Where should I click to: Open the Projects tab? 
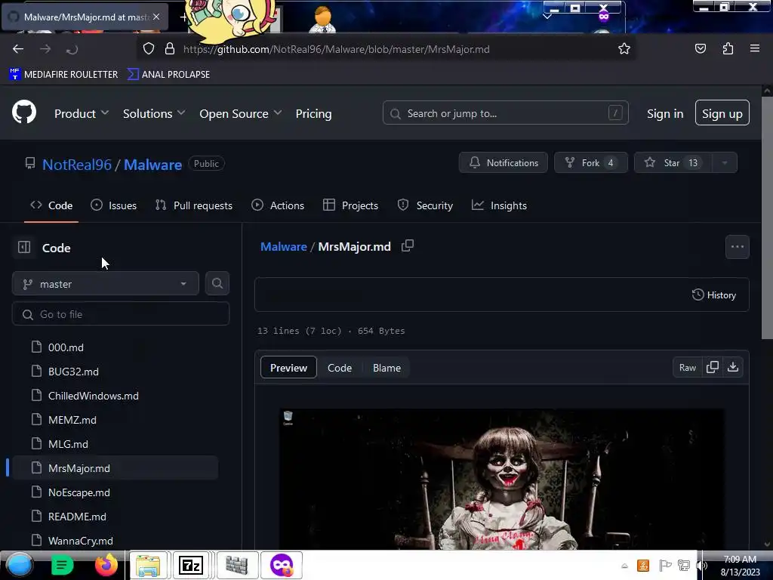point(350,205)
